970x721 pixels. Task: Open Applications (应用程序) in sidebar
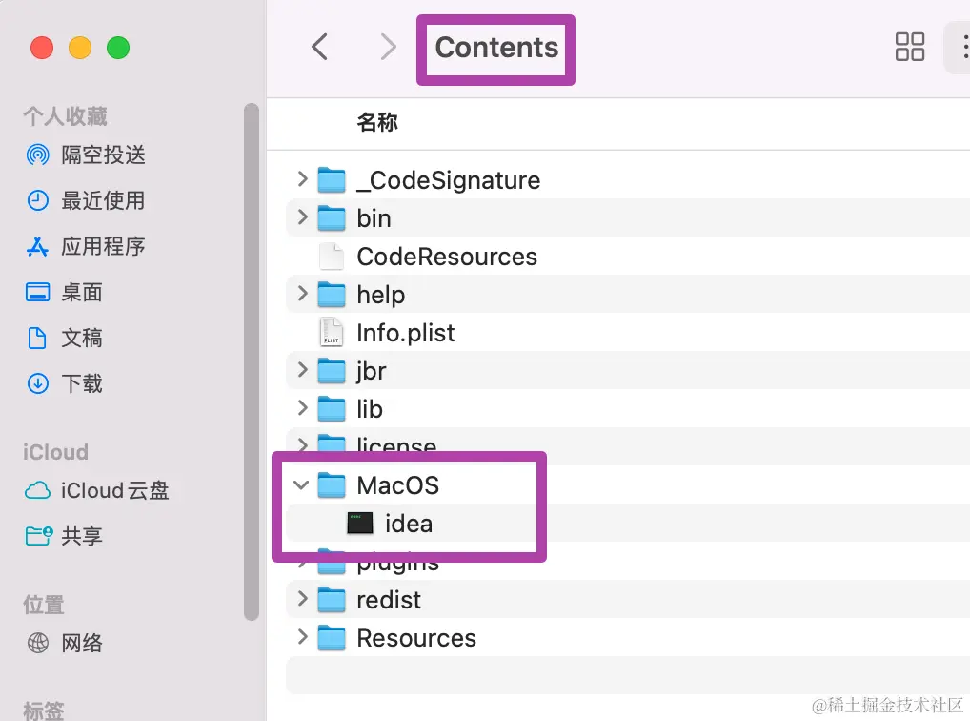click(86, 246)
